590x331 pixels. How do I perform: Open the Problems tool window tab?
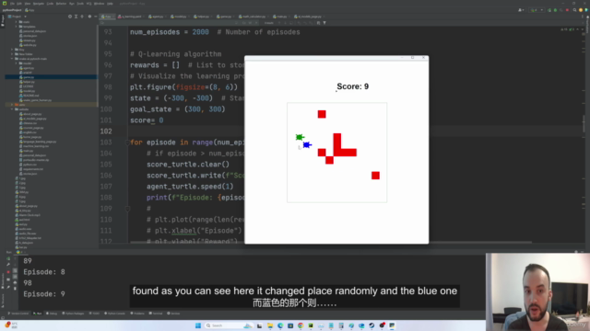137,314
